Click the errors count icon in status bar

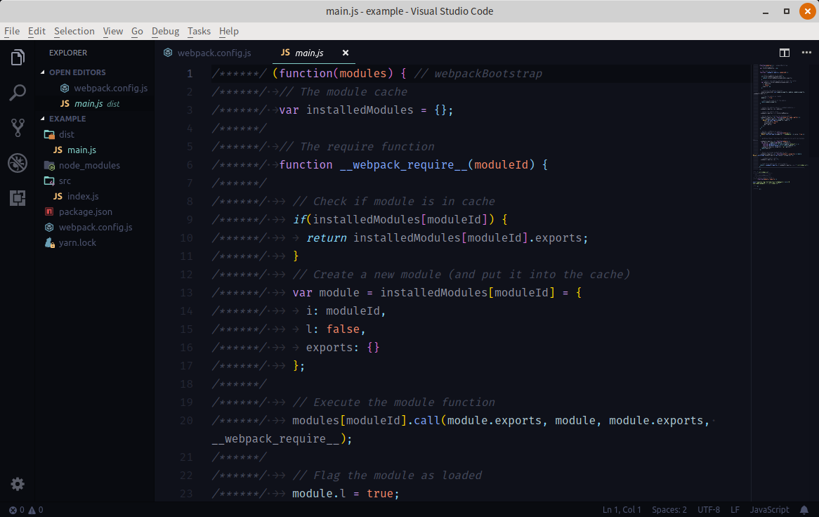pyautogui.click(x=13, y=510)
